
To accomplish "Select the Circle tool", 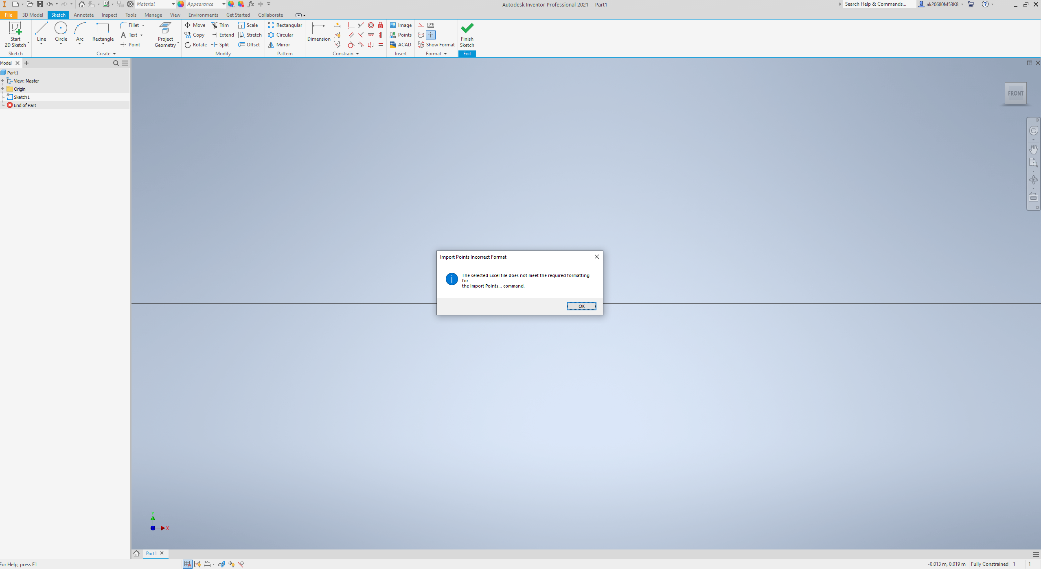I will click(x=61, y=32).
